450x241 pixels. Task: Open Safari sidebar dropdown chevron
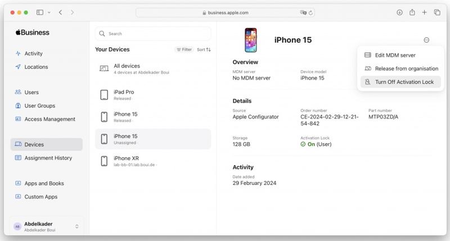(49, 12)
